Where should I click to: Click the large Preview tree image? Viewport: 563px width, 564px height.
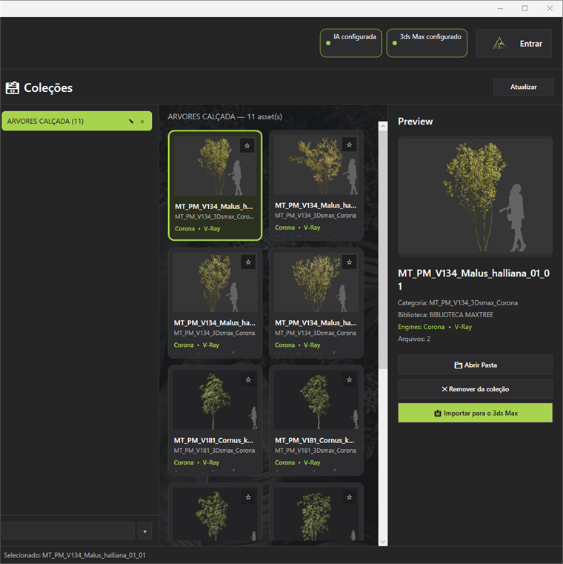pos(475,196)
